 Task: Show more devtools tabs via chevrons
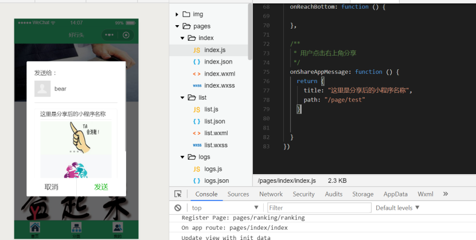click(446, 194)
